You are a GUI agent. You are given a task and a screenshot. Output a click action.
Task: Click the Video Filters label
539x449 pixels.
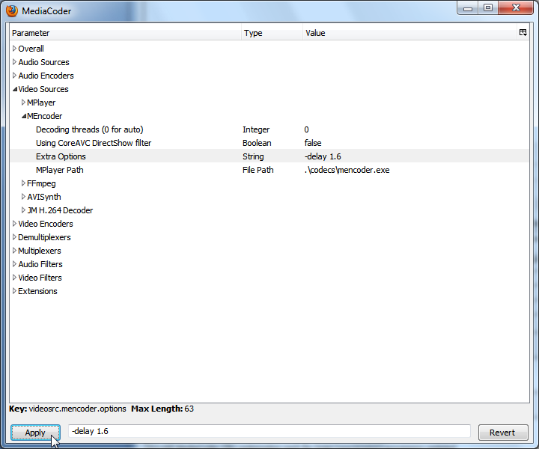tap(40, 277)
